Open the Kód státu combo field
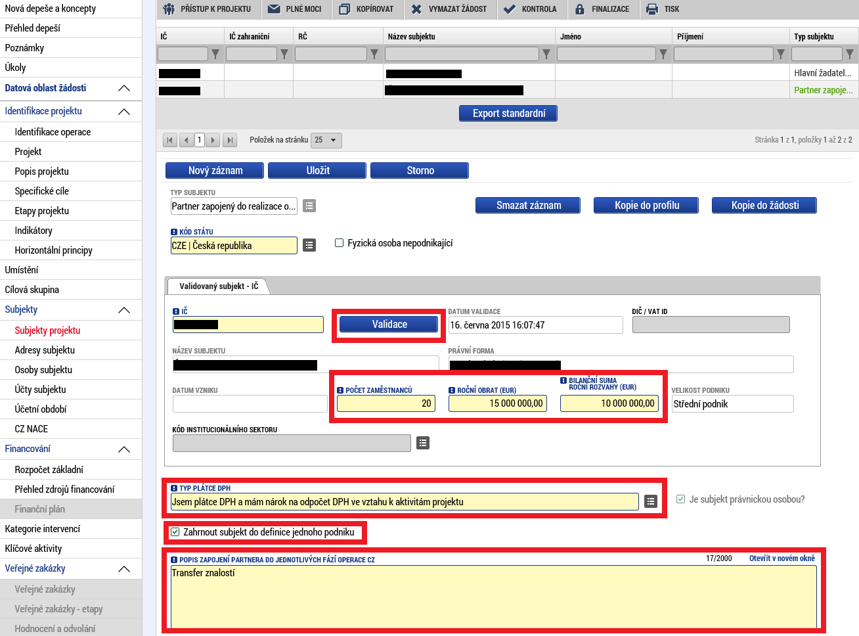This screenshot has width=859, height=636. tap(234, 246)
